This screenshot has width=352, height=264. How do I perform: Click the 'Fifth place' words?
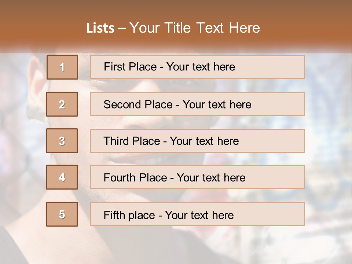coord(129,215)
